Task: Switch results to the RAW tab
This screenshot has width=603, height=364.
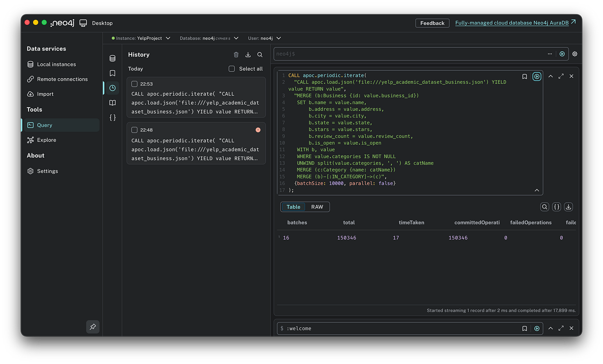Action: 317,207
